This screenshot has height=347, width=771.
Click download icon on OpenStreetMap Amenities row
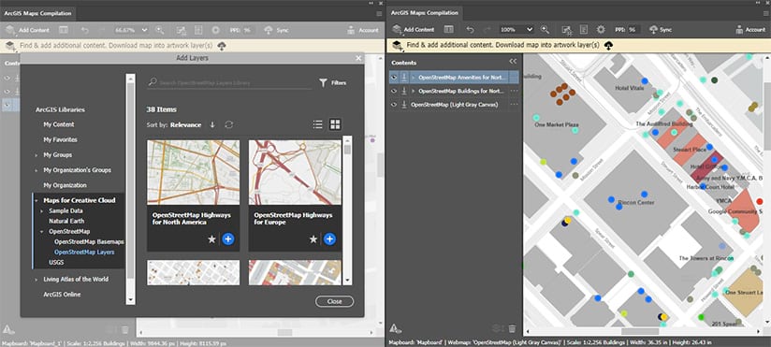coord(403,78)
